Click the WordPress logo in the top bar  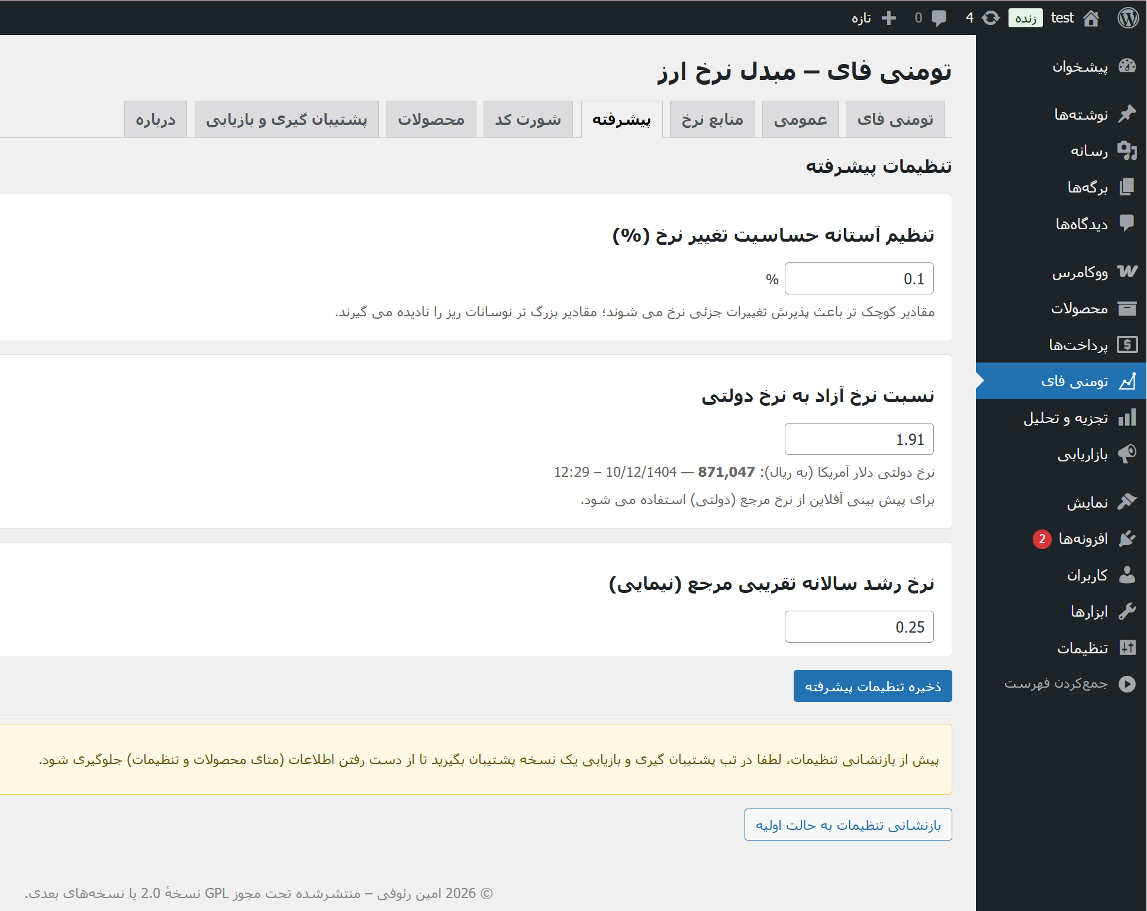point(1128,18)
